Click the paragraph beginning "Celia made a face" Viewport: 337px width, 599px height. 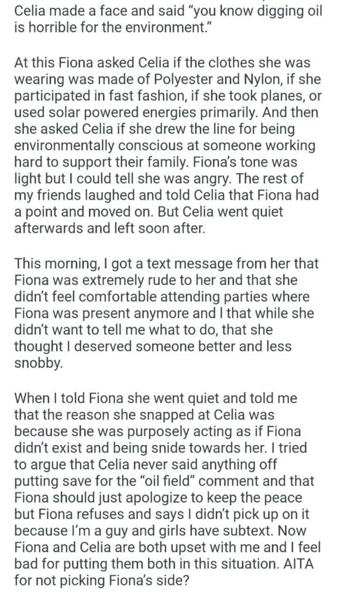168,19
